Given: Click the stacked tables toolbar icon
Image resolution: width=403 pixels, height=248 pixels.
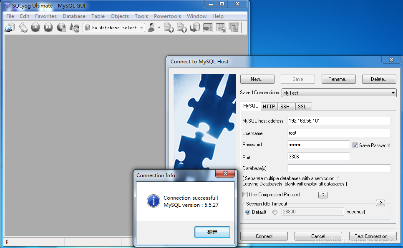Looking at the screenshot, I should (233, 28).
